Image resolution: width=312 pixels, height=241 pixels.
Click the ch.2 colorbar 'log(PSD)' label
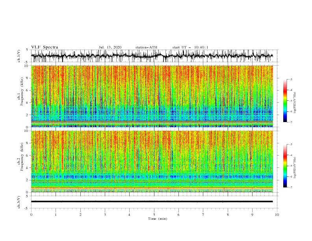click(x=295, y=168)
